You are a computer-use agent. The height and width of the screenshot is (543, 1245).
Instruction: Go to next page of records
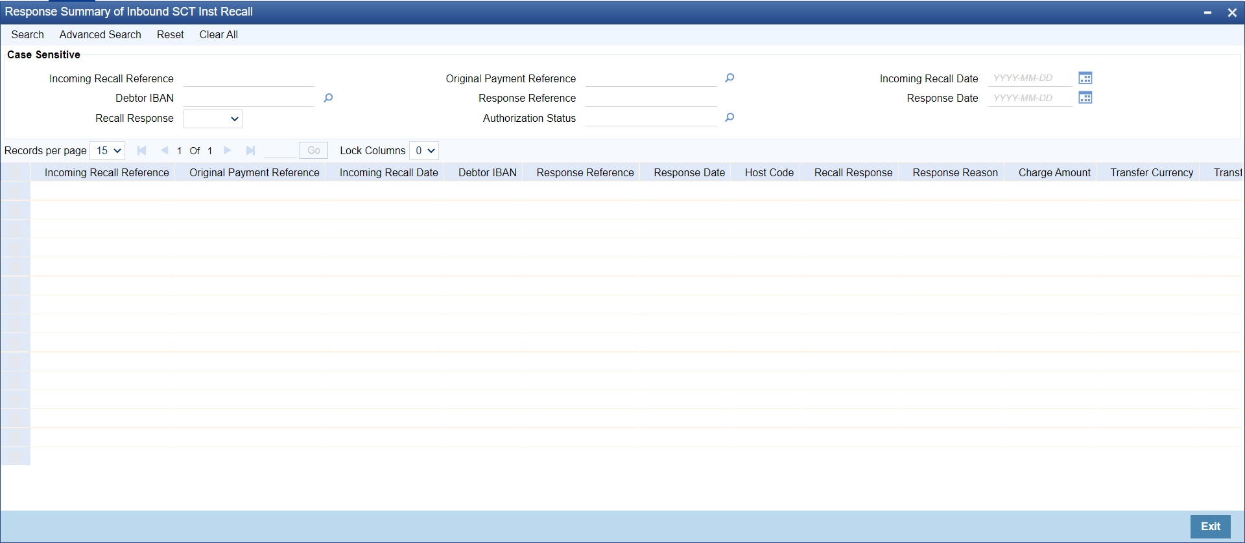point(227,150)
